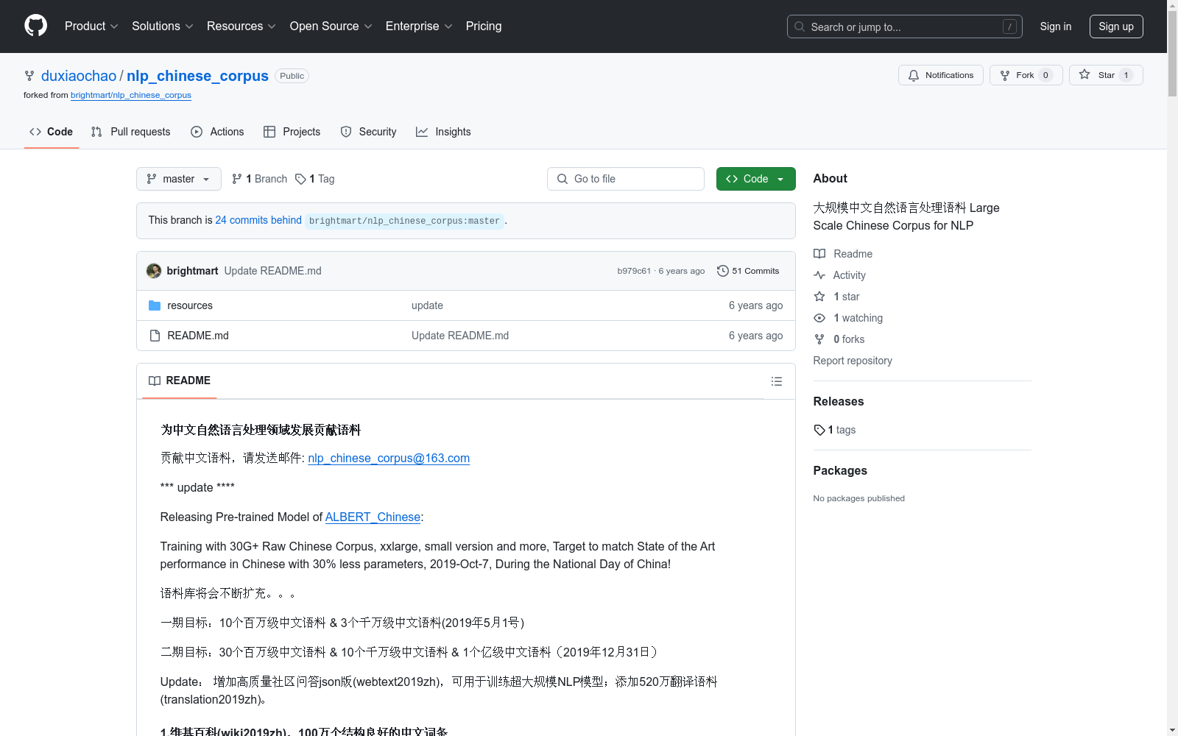This screenshot has width=1178, height=736.
Task: Click the brightmart avatar image
Action: 154,271
